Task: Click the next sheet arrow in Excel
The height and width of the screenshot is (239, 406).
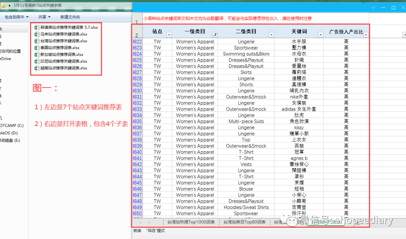Action: [x=149, y=222]
